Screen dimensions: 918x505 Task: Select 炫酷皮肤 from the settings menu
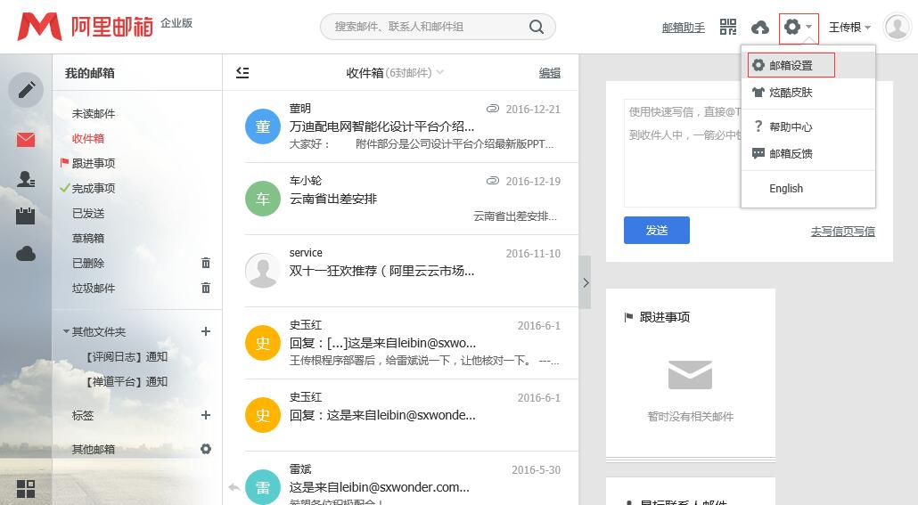point(808,93)
